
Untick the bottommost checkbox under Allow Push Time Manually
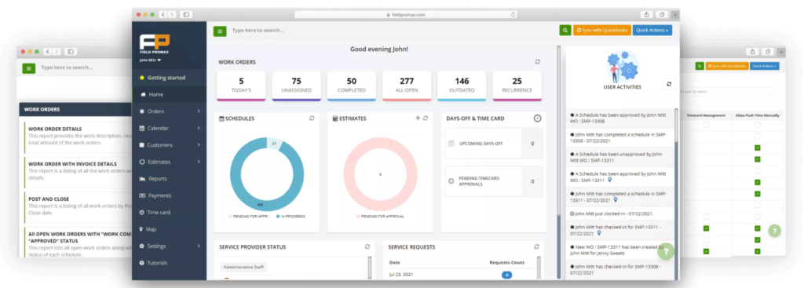tap(758, 251)
